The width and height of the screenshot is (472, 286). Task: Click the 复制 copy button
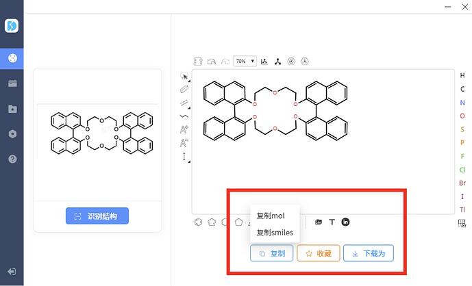point(272,253)
